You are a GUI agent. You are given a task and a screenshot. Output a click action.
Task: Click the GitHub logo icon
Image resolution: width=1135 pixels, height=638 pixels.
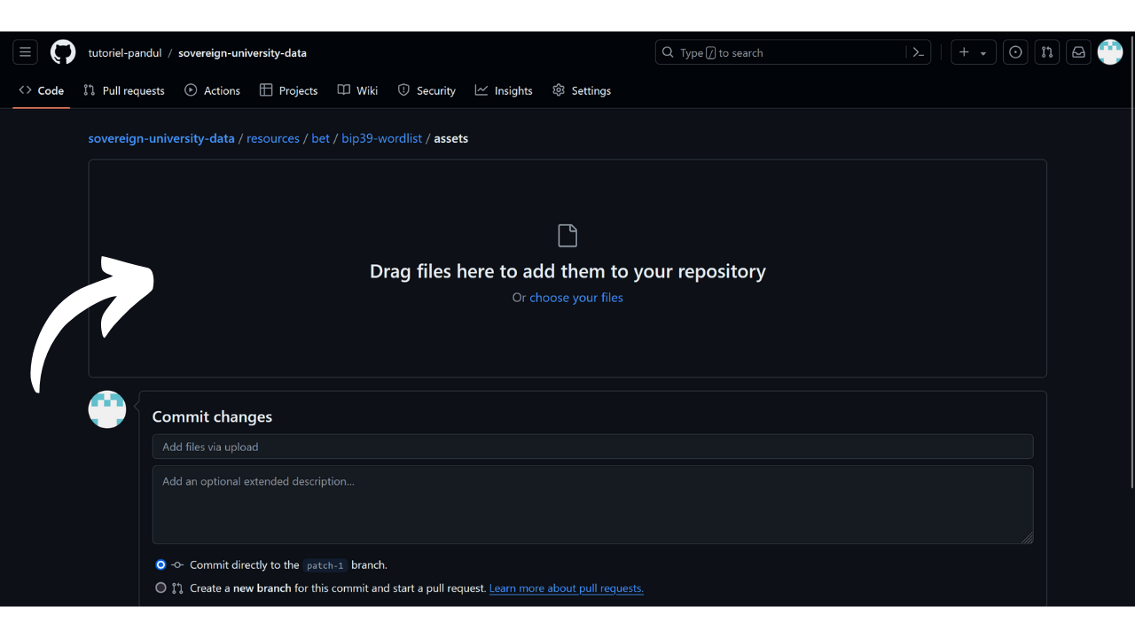(63, 52)
